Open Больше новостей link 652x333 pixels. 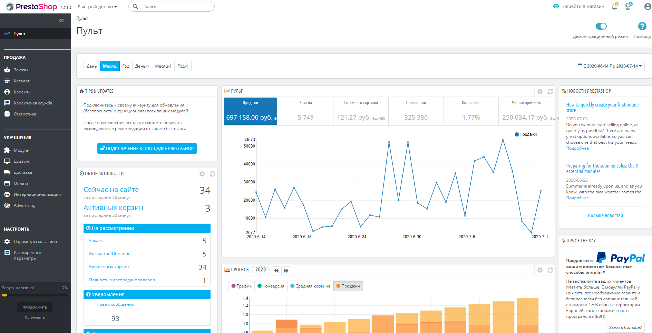(x=605, y=215)
